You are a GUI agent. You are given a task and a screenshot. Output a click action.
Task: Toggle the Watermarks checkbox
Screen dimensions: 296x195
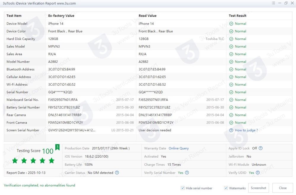pos(226,188)
